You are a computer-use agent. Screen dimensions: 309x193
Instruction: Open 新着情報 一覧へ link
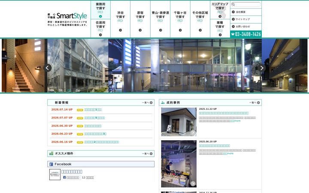147,103
